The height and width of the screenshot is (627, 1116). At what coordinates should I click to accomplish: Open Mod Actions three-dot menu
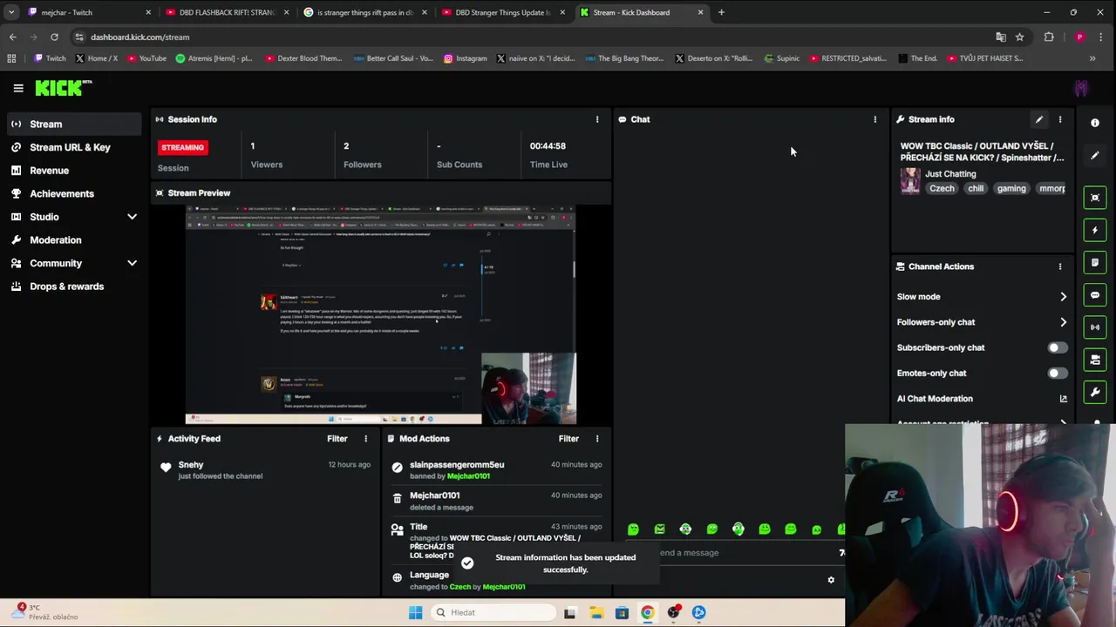click(x=597, y=439)
